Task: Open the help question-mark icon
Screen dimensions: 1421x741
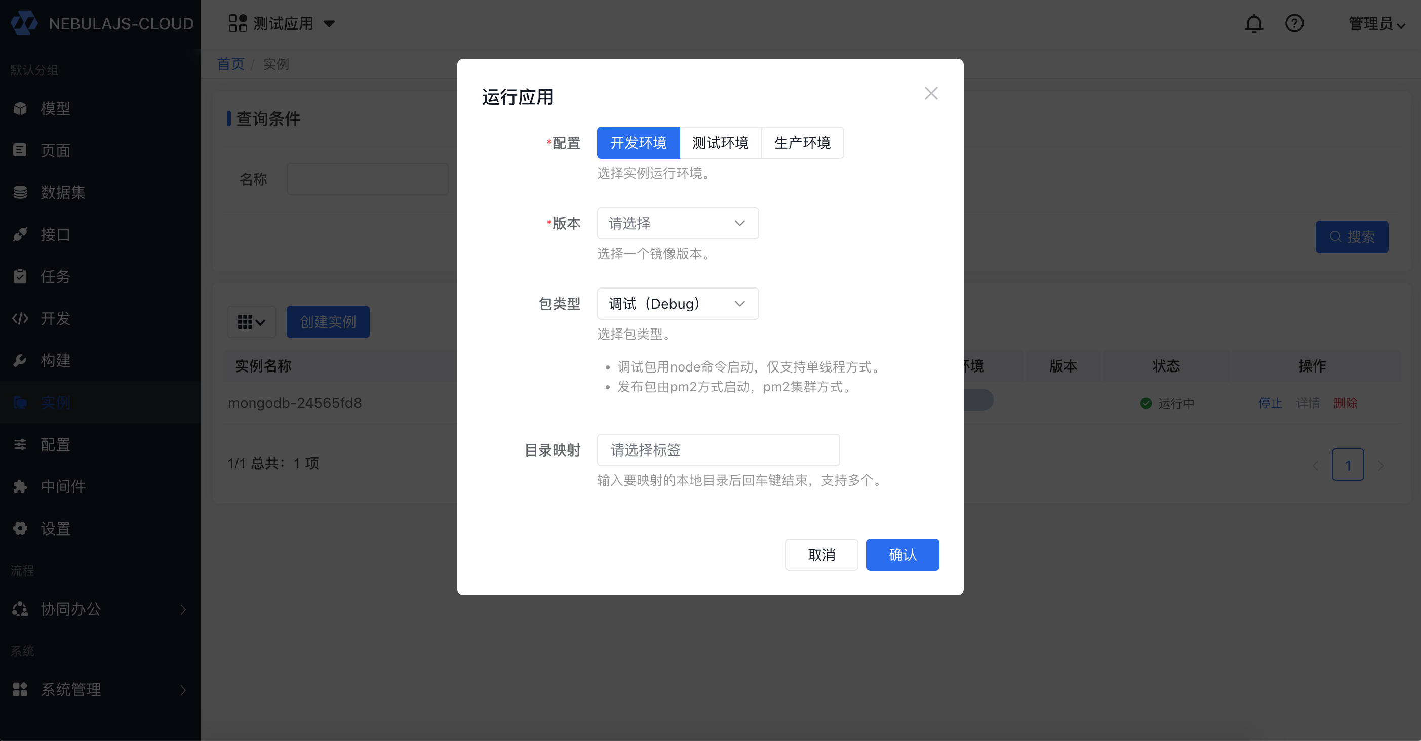Action: (x=1295, y=23)
